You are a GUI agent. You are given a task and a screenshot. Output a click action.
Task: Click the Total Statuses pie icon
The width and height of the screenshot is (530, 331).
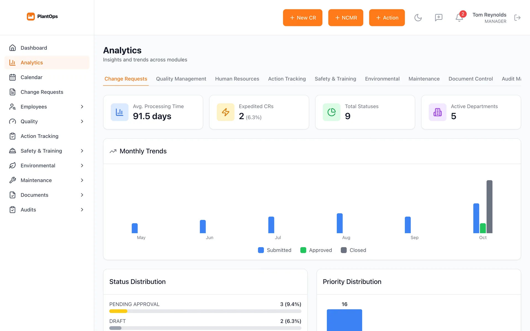click(x=332, y=112)
